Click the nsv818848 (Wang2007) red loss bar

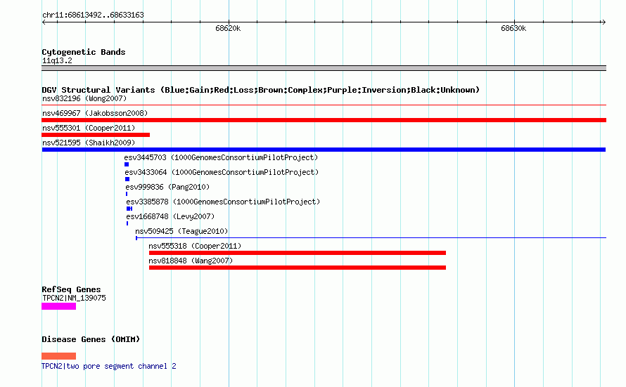coord(298,268)
